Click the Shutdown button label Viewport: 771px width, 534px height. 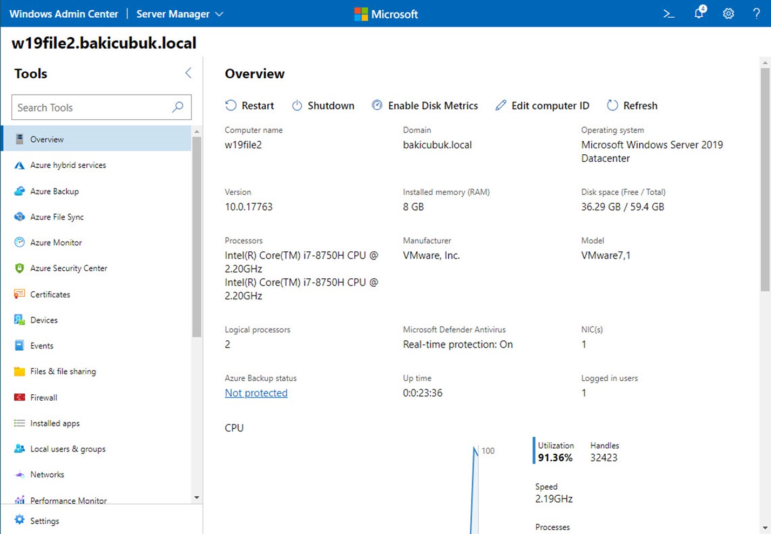pyautogui.click(x=331, y=106)
